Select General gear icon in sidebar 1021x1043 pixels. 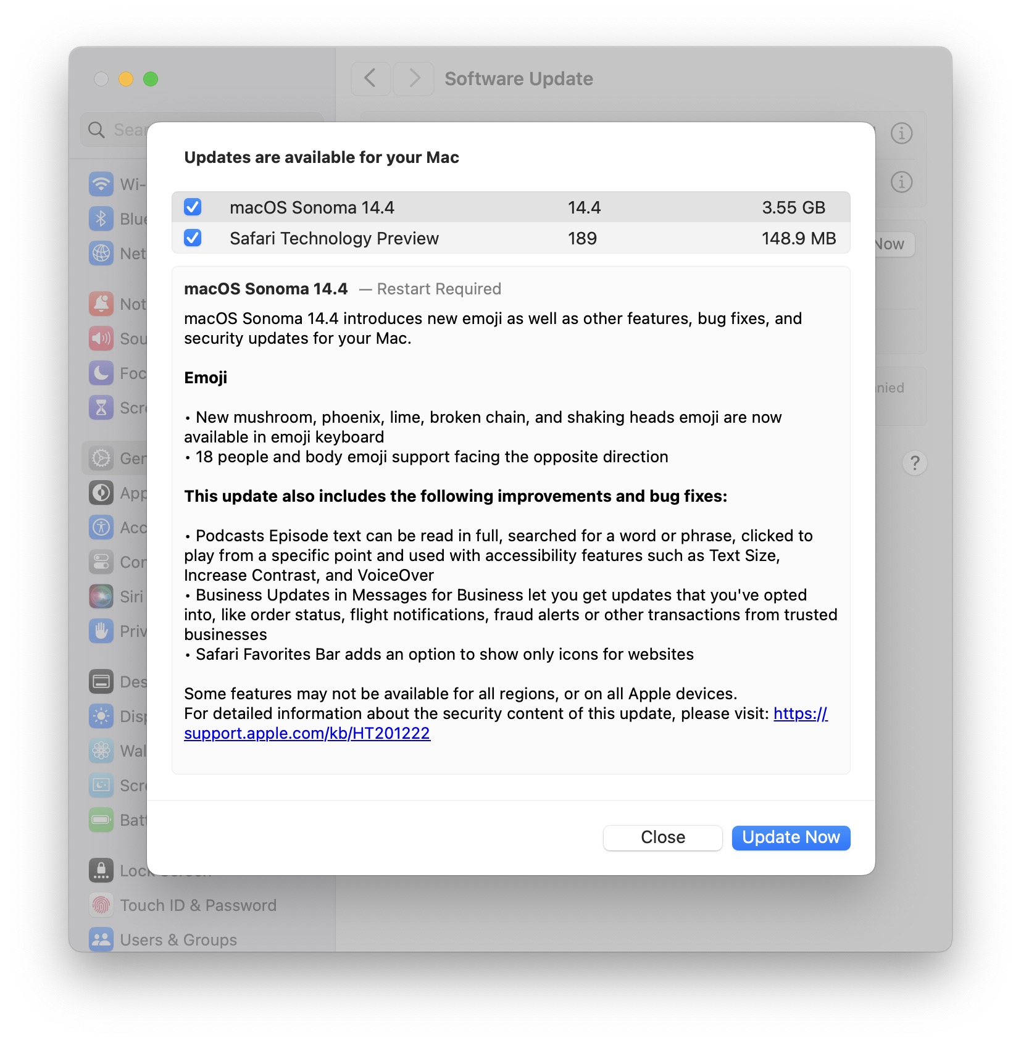point(101,458)
